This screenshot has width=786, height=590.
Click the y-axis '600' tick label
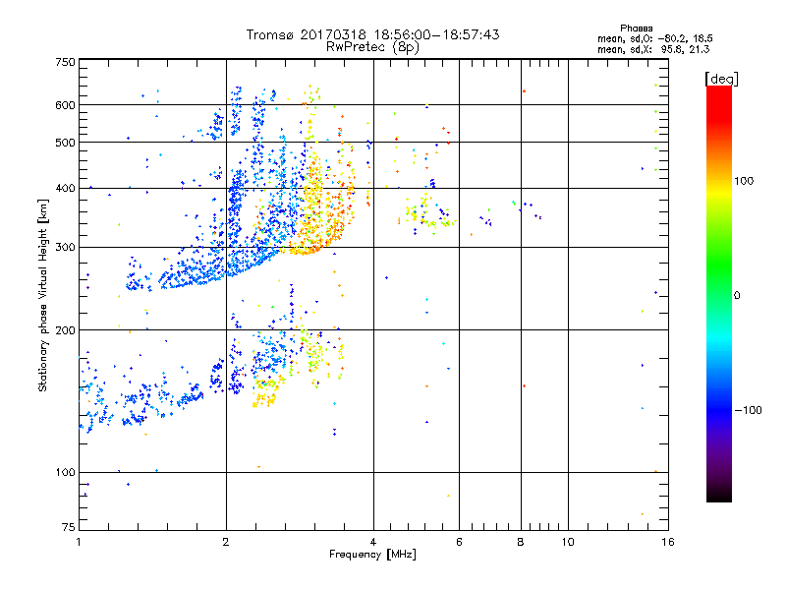65,105
